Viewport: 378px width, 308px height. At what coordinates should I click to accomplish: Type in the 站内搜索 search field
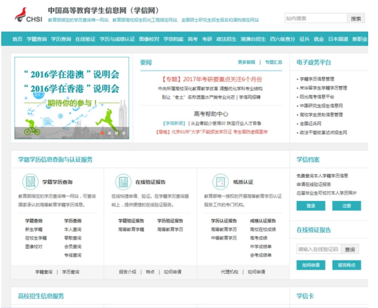[316, 18]
